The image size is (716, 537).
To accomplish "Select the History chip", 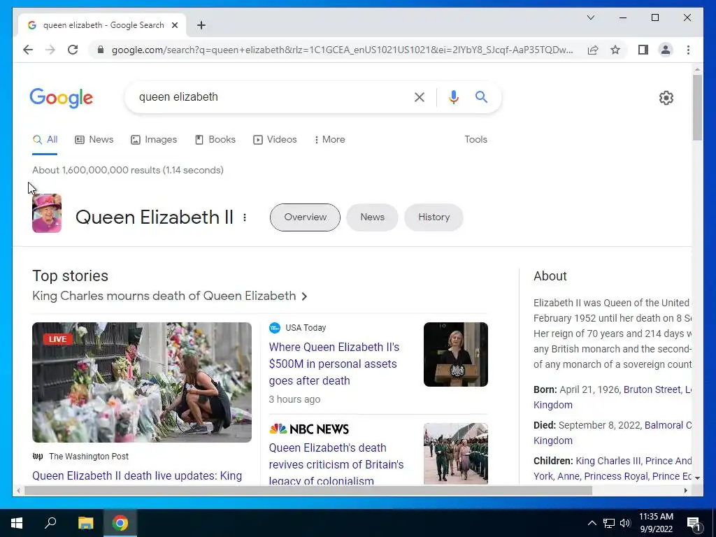I will (434, 217).
